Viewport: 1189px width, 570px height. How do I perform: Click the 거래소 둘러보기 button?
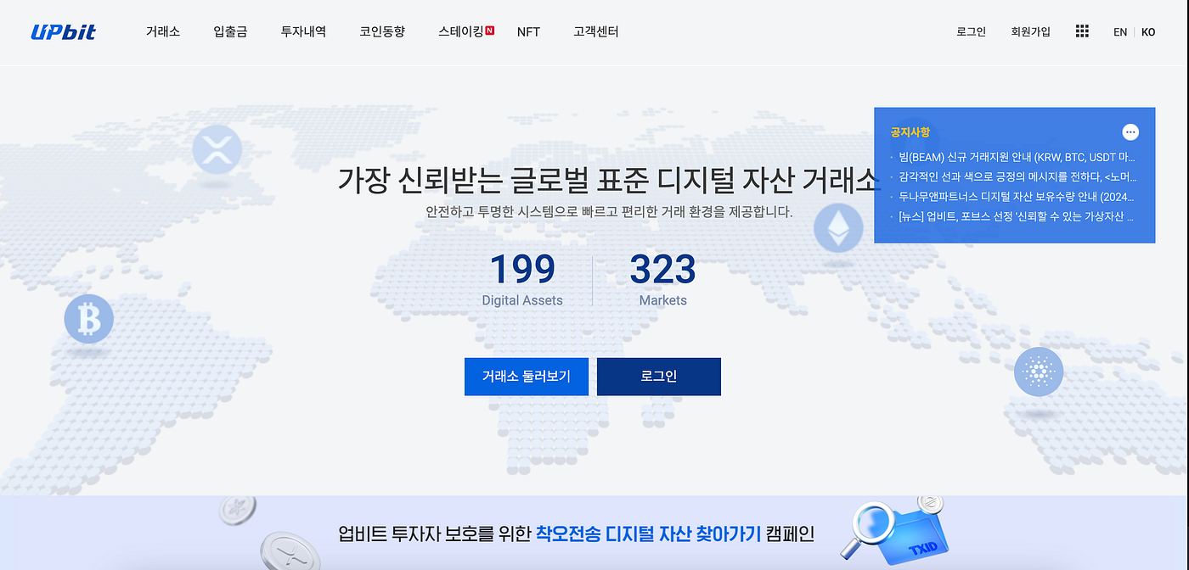[x=527, y=377]
